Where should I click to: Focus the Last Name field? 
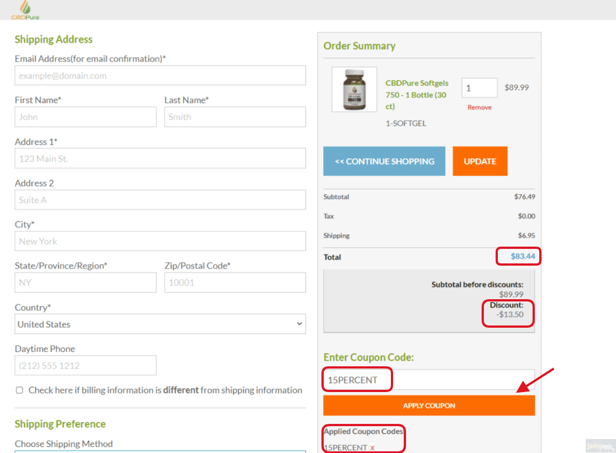[x=235, y=117]
